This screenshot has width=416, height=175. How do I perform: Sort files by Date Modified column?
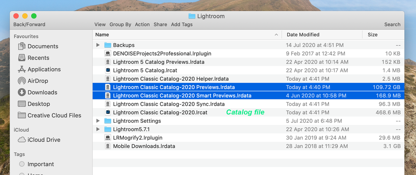(x=303, y=35)
